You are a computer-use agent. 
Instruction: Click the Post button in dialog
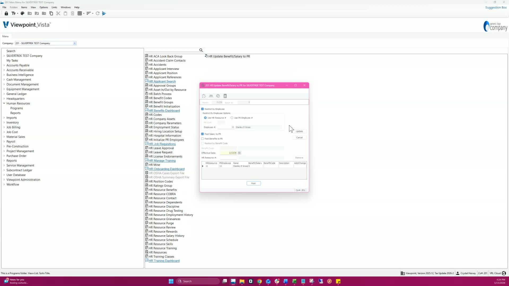[x=253, y=183]
